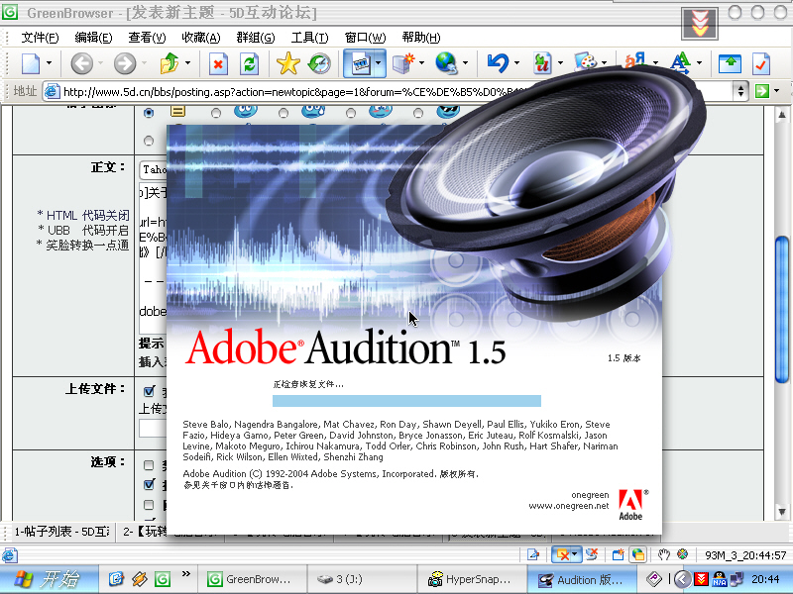Switch to tab 1-帖子列表 - 5D互

(x=61, y=532)
